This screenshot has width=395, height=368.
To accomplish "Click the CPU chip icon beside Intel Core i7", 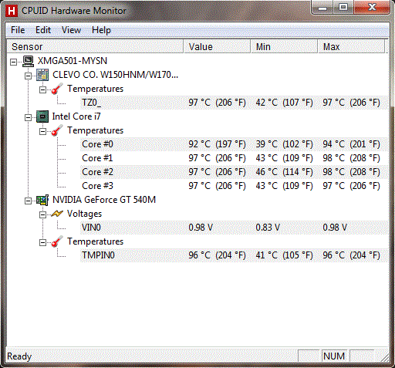I will click(x=42, y=116).
